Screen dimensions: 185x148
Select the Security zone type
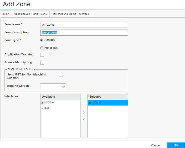[x=42, y=40]
